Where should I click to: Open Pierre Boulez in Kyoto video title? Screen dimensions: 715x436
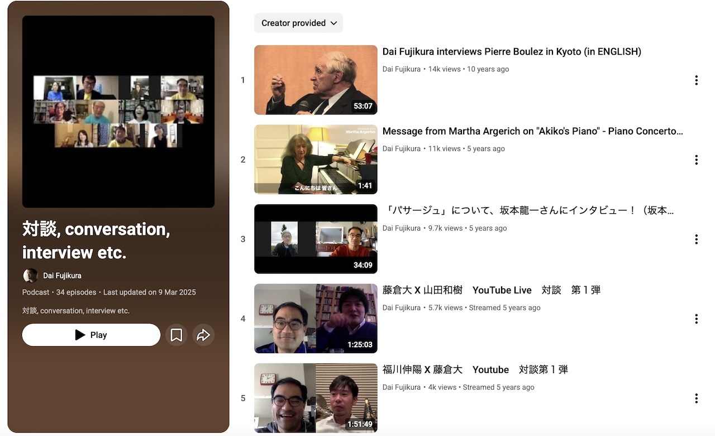click(x=511, y=52)
